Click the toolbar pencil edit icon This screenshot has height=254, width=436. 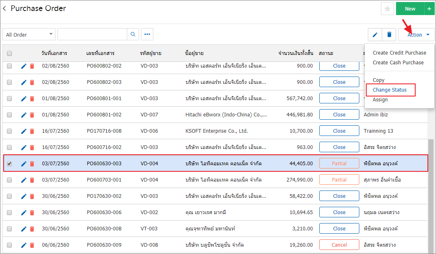(x=375, y=35)
